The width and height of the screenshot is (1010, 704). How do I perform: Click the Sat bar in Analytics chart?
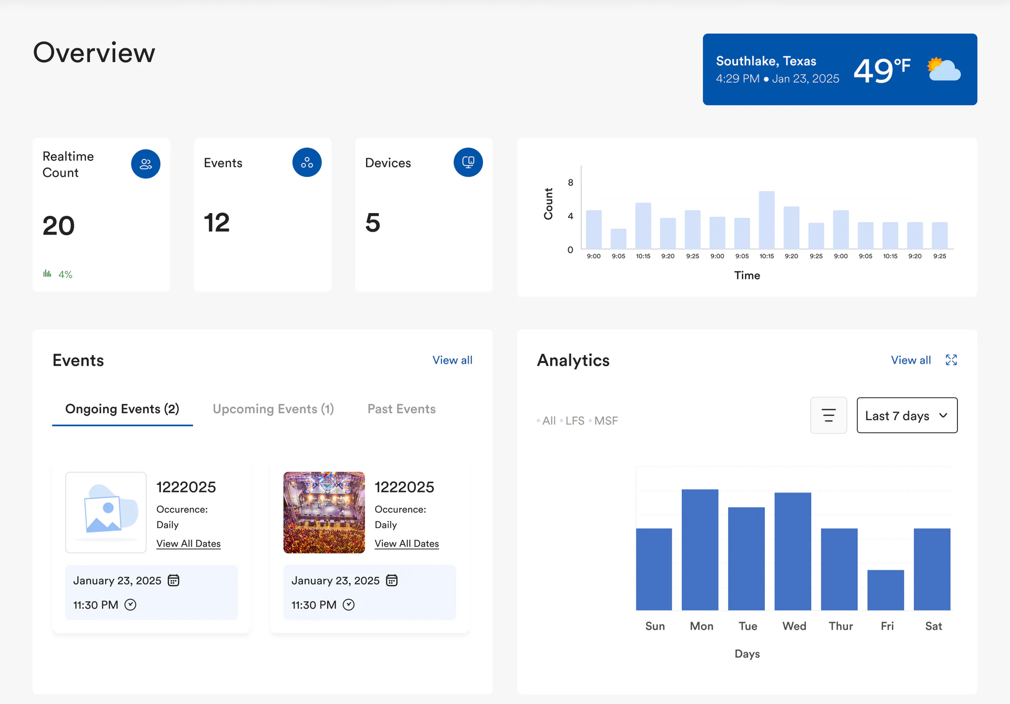click(x=932, y=569)
